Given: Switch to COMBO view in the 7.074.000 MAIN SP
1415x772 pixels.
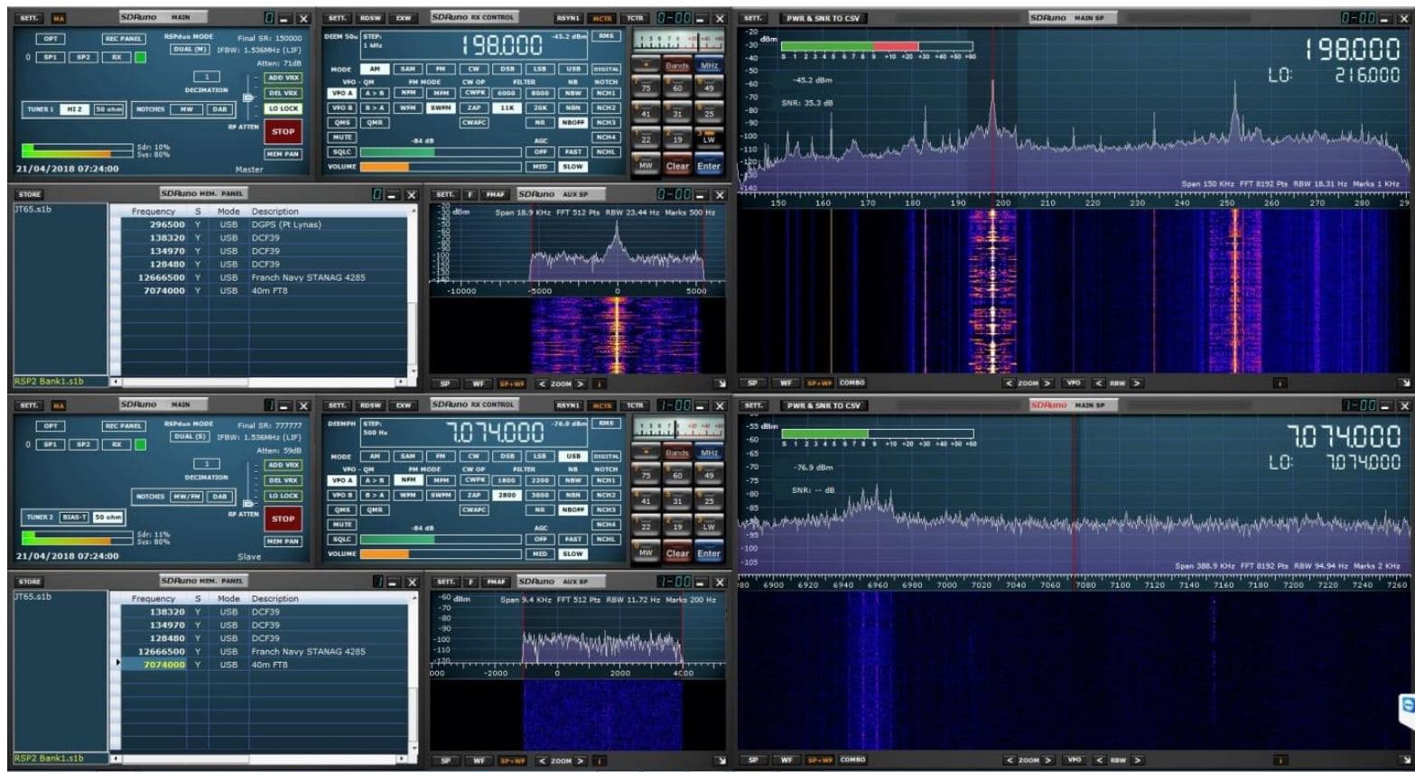Looking at the screenshot, I should pos(852,760).
